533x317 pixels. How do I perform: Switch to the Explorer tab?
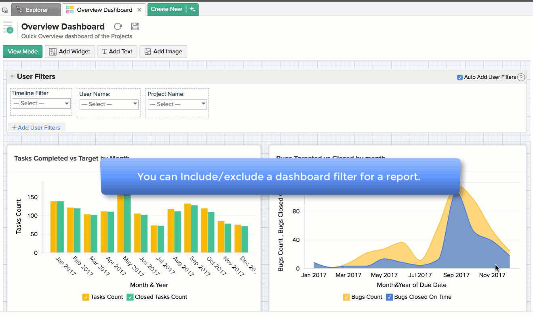(36, 10)
